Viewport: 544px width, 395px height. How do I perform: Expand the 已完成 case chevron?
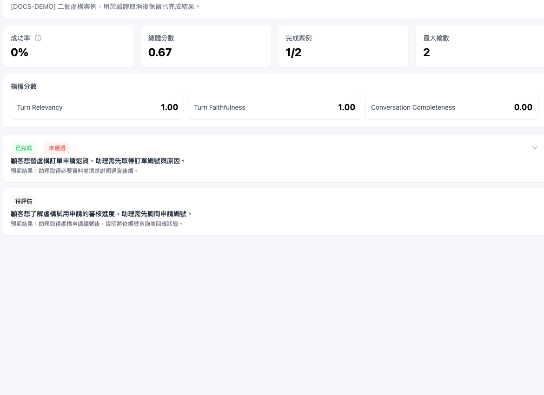(x=535, y=148)
